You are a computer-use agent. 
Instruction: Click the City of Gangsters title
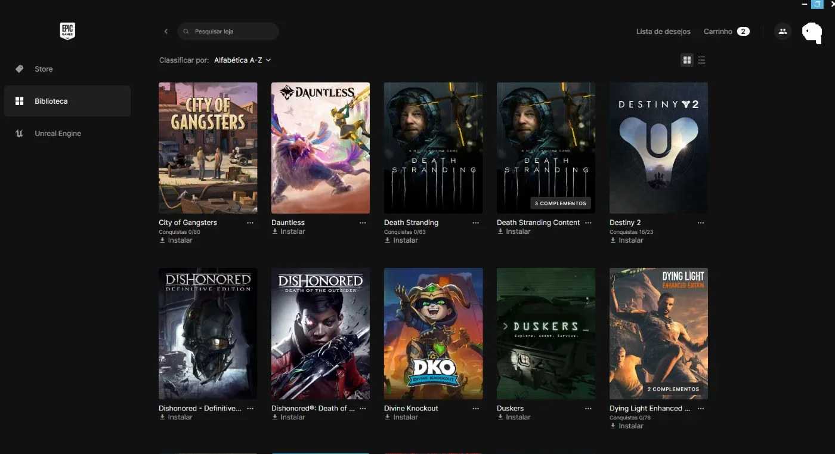(188, 223)
